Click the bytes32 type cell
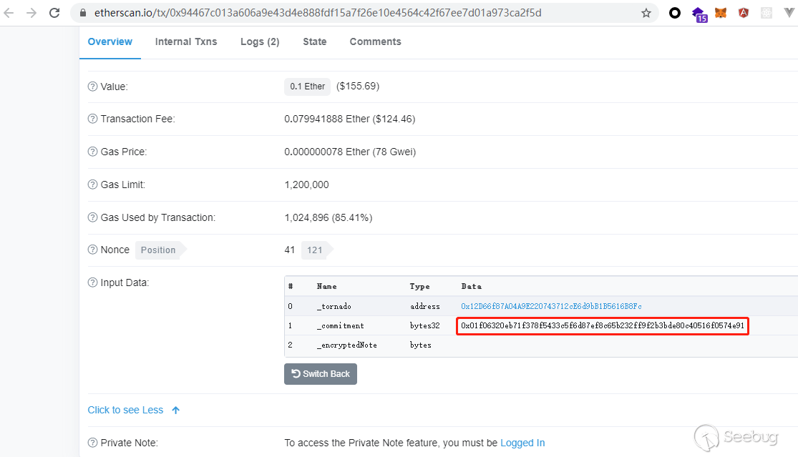The height and width of the screenshot is (457, 798). tap(425, 325)
